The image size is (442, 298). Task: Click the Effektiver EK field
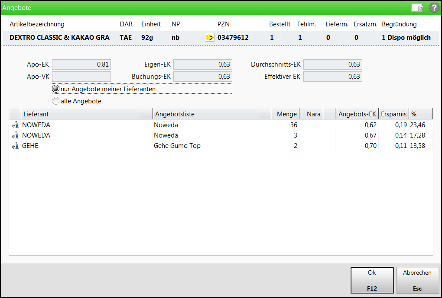(x=333, y=77)
